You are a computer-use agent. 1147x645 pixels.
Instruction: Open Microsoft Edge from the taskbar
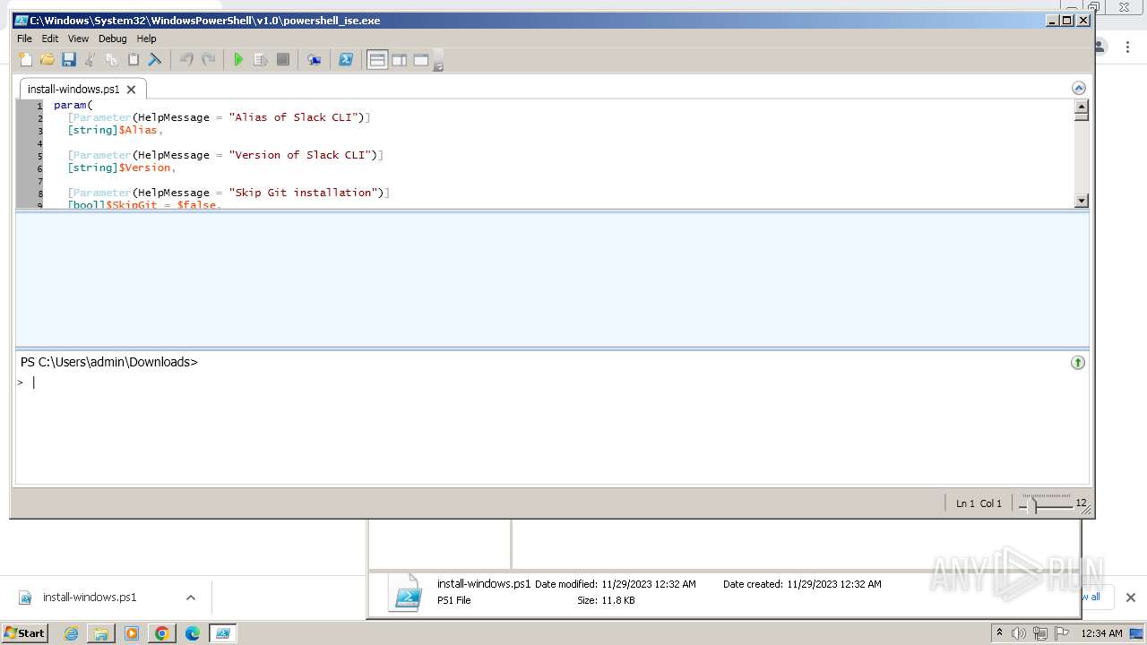[193, 633]
